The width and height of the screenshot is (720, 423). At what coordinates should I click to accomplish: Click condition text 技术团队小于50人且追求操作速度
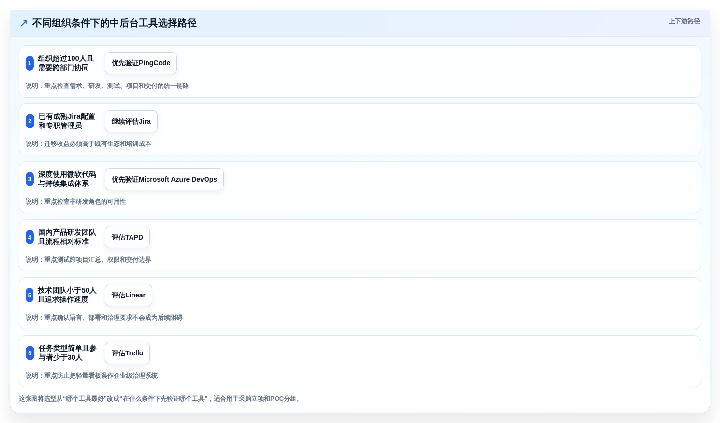(x=67, y=295)
